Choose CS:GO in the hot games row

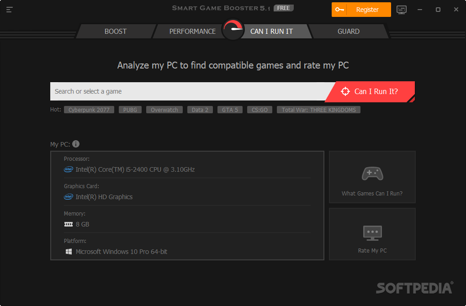259,110
